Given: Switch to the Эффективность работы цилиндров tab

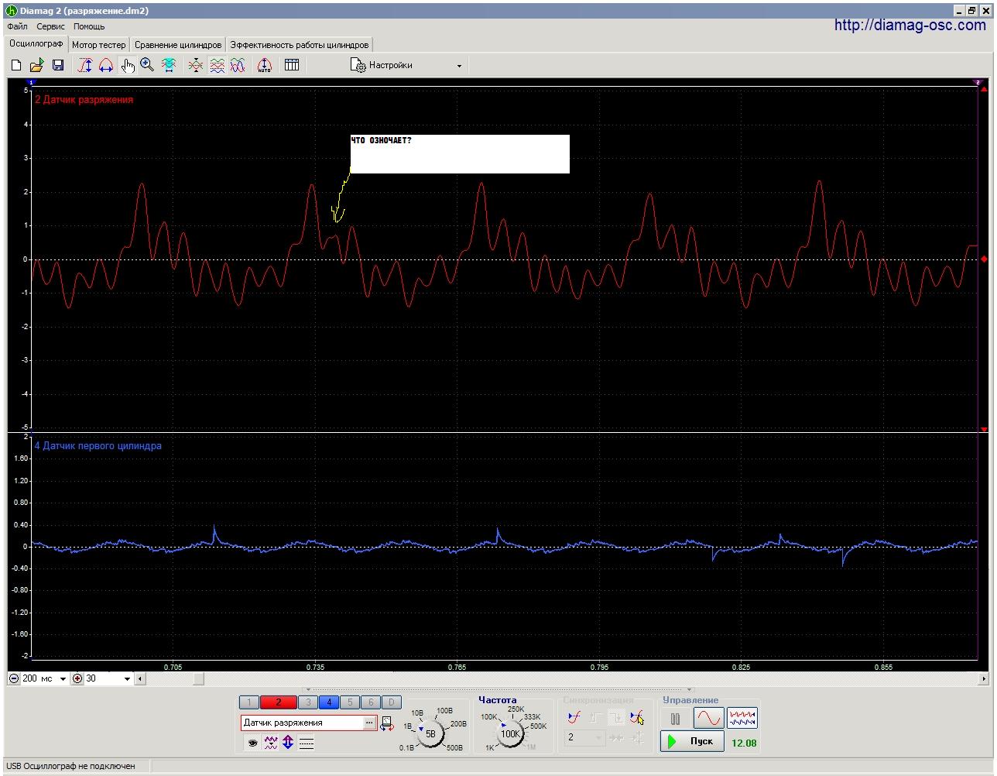Looking at the screenshot, I should coord(300,45).
